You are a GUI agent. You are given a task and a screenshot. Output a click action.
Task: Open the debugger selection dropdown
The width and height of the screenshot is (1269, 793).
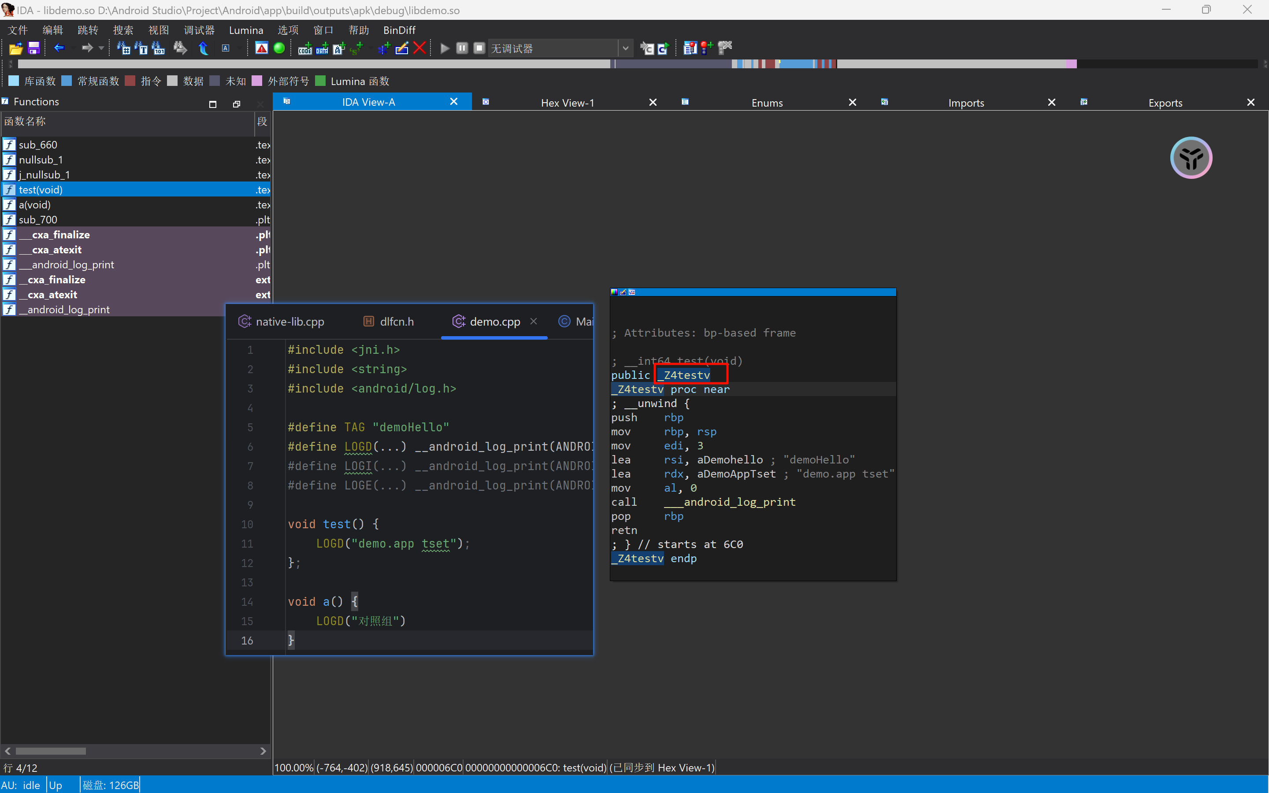click(x=625, y=48)
